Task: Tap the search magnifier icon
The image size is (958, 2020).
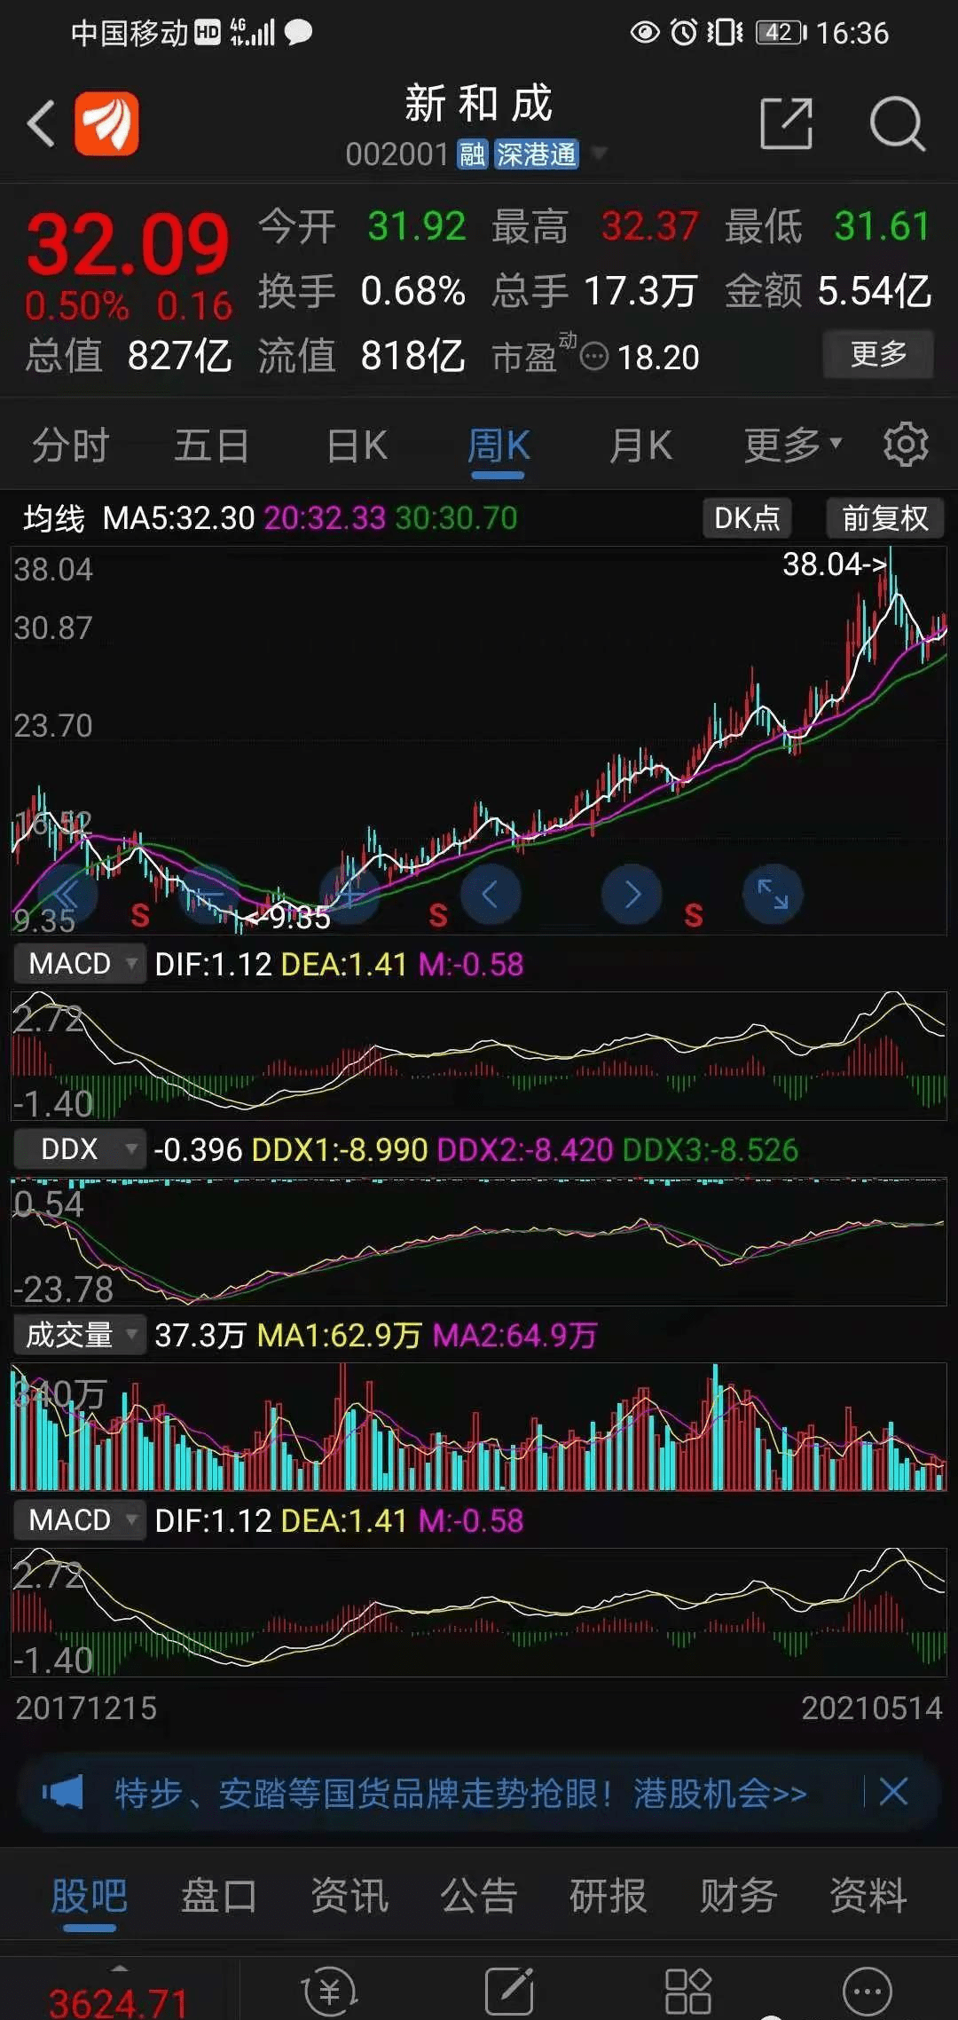Action: point(897,123)
